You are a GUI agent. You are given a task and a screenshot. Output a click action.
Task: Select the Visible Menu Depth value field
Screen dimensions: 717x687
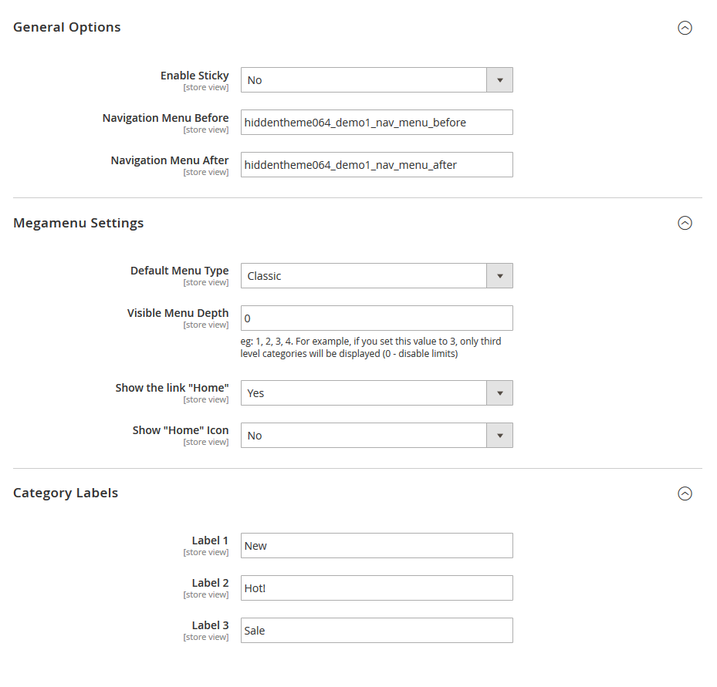click(377, 318)
